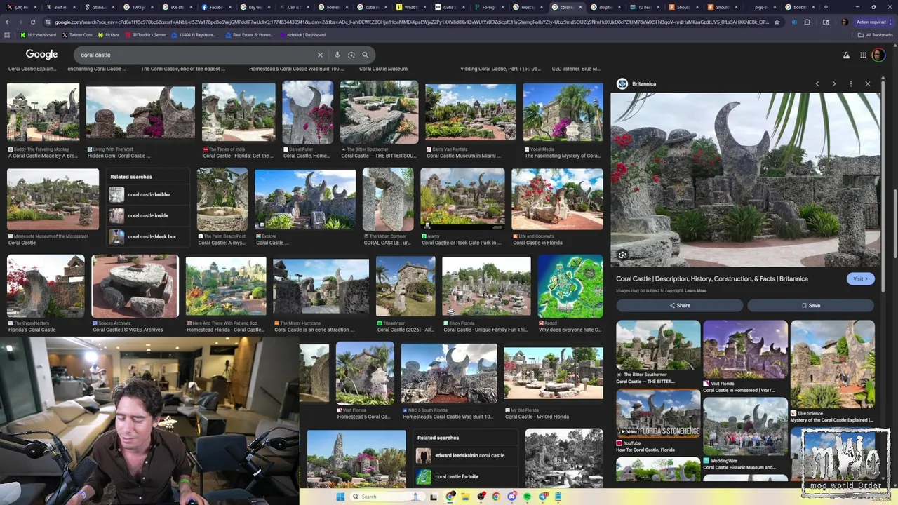The image size is (898, 505).
Task: Open the preview panel's three-dot menu
Action: [851, 83]
